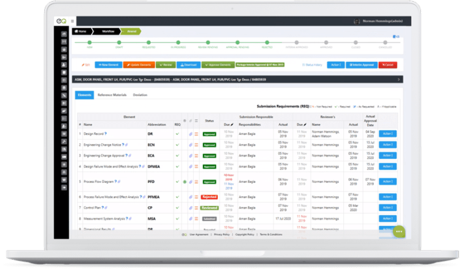Click the eQ logo
This screenshot has width=460, height=269.
pos(61,21)
